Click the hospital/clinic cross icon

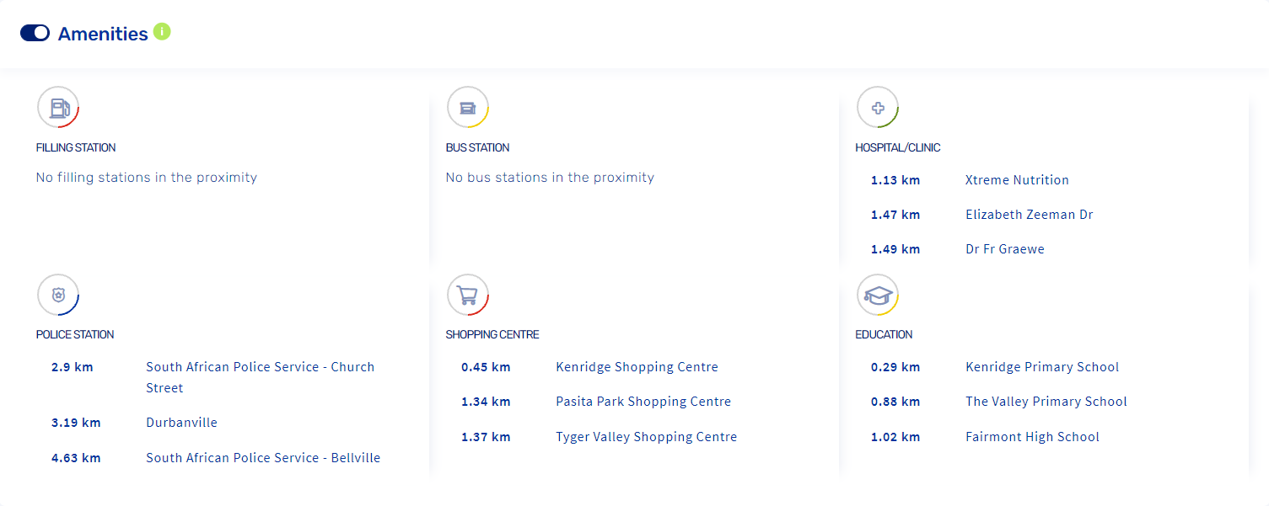pyautogui.click(x=878, y=108)
